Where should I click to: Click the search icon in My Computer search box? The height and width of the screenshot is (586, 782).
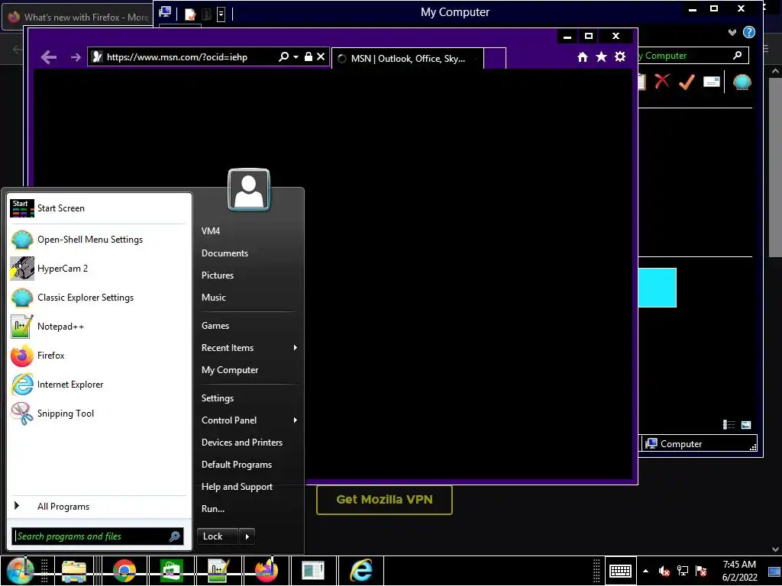[x=737, y=55]
